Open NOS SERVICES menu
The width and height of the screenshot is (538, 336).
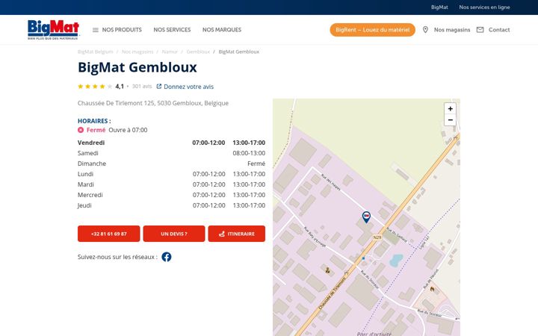[172, 30]
